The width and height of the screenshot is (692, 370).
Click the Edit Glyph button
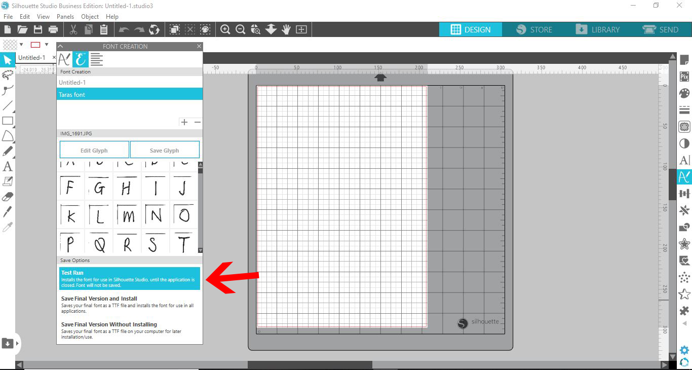pyautogui.click(x=94, y=150)
